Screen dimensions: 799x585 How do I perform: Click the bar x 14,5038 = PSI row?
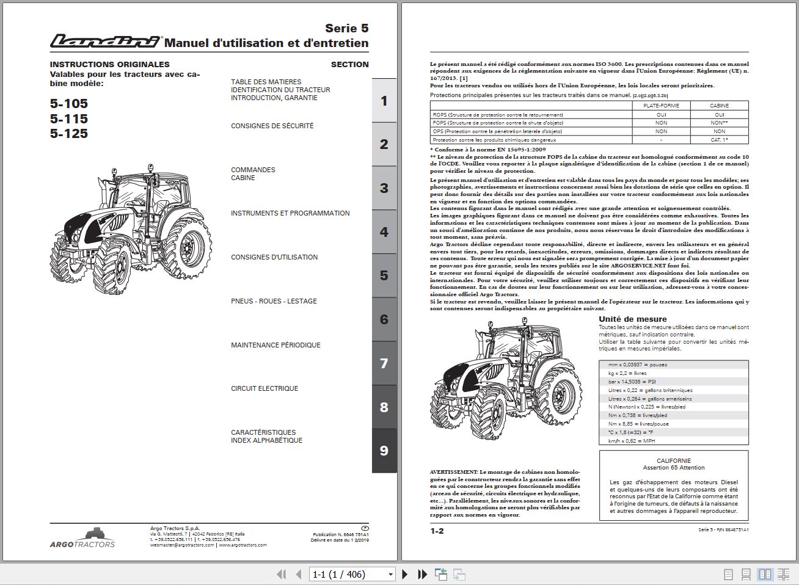[674, 382]
